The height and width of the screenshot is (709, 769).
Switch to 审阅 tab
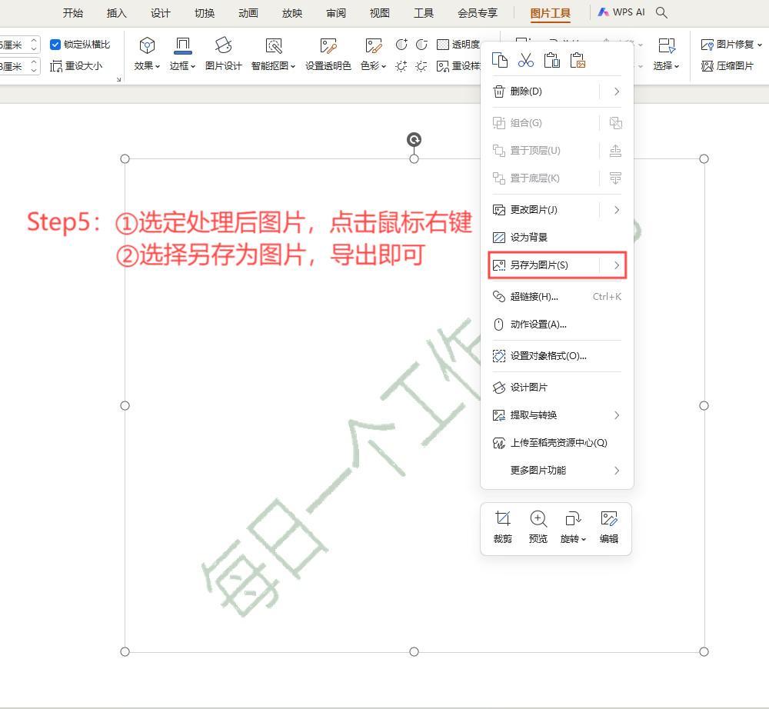pyautogui.click(x=336, y=13)
